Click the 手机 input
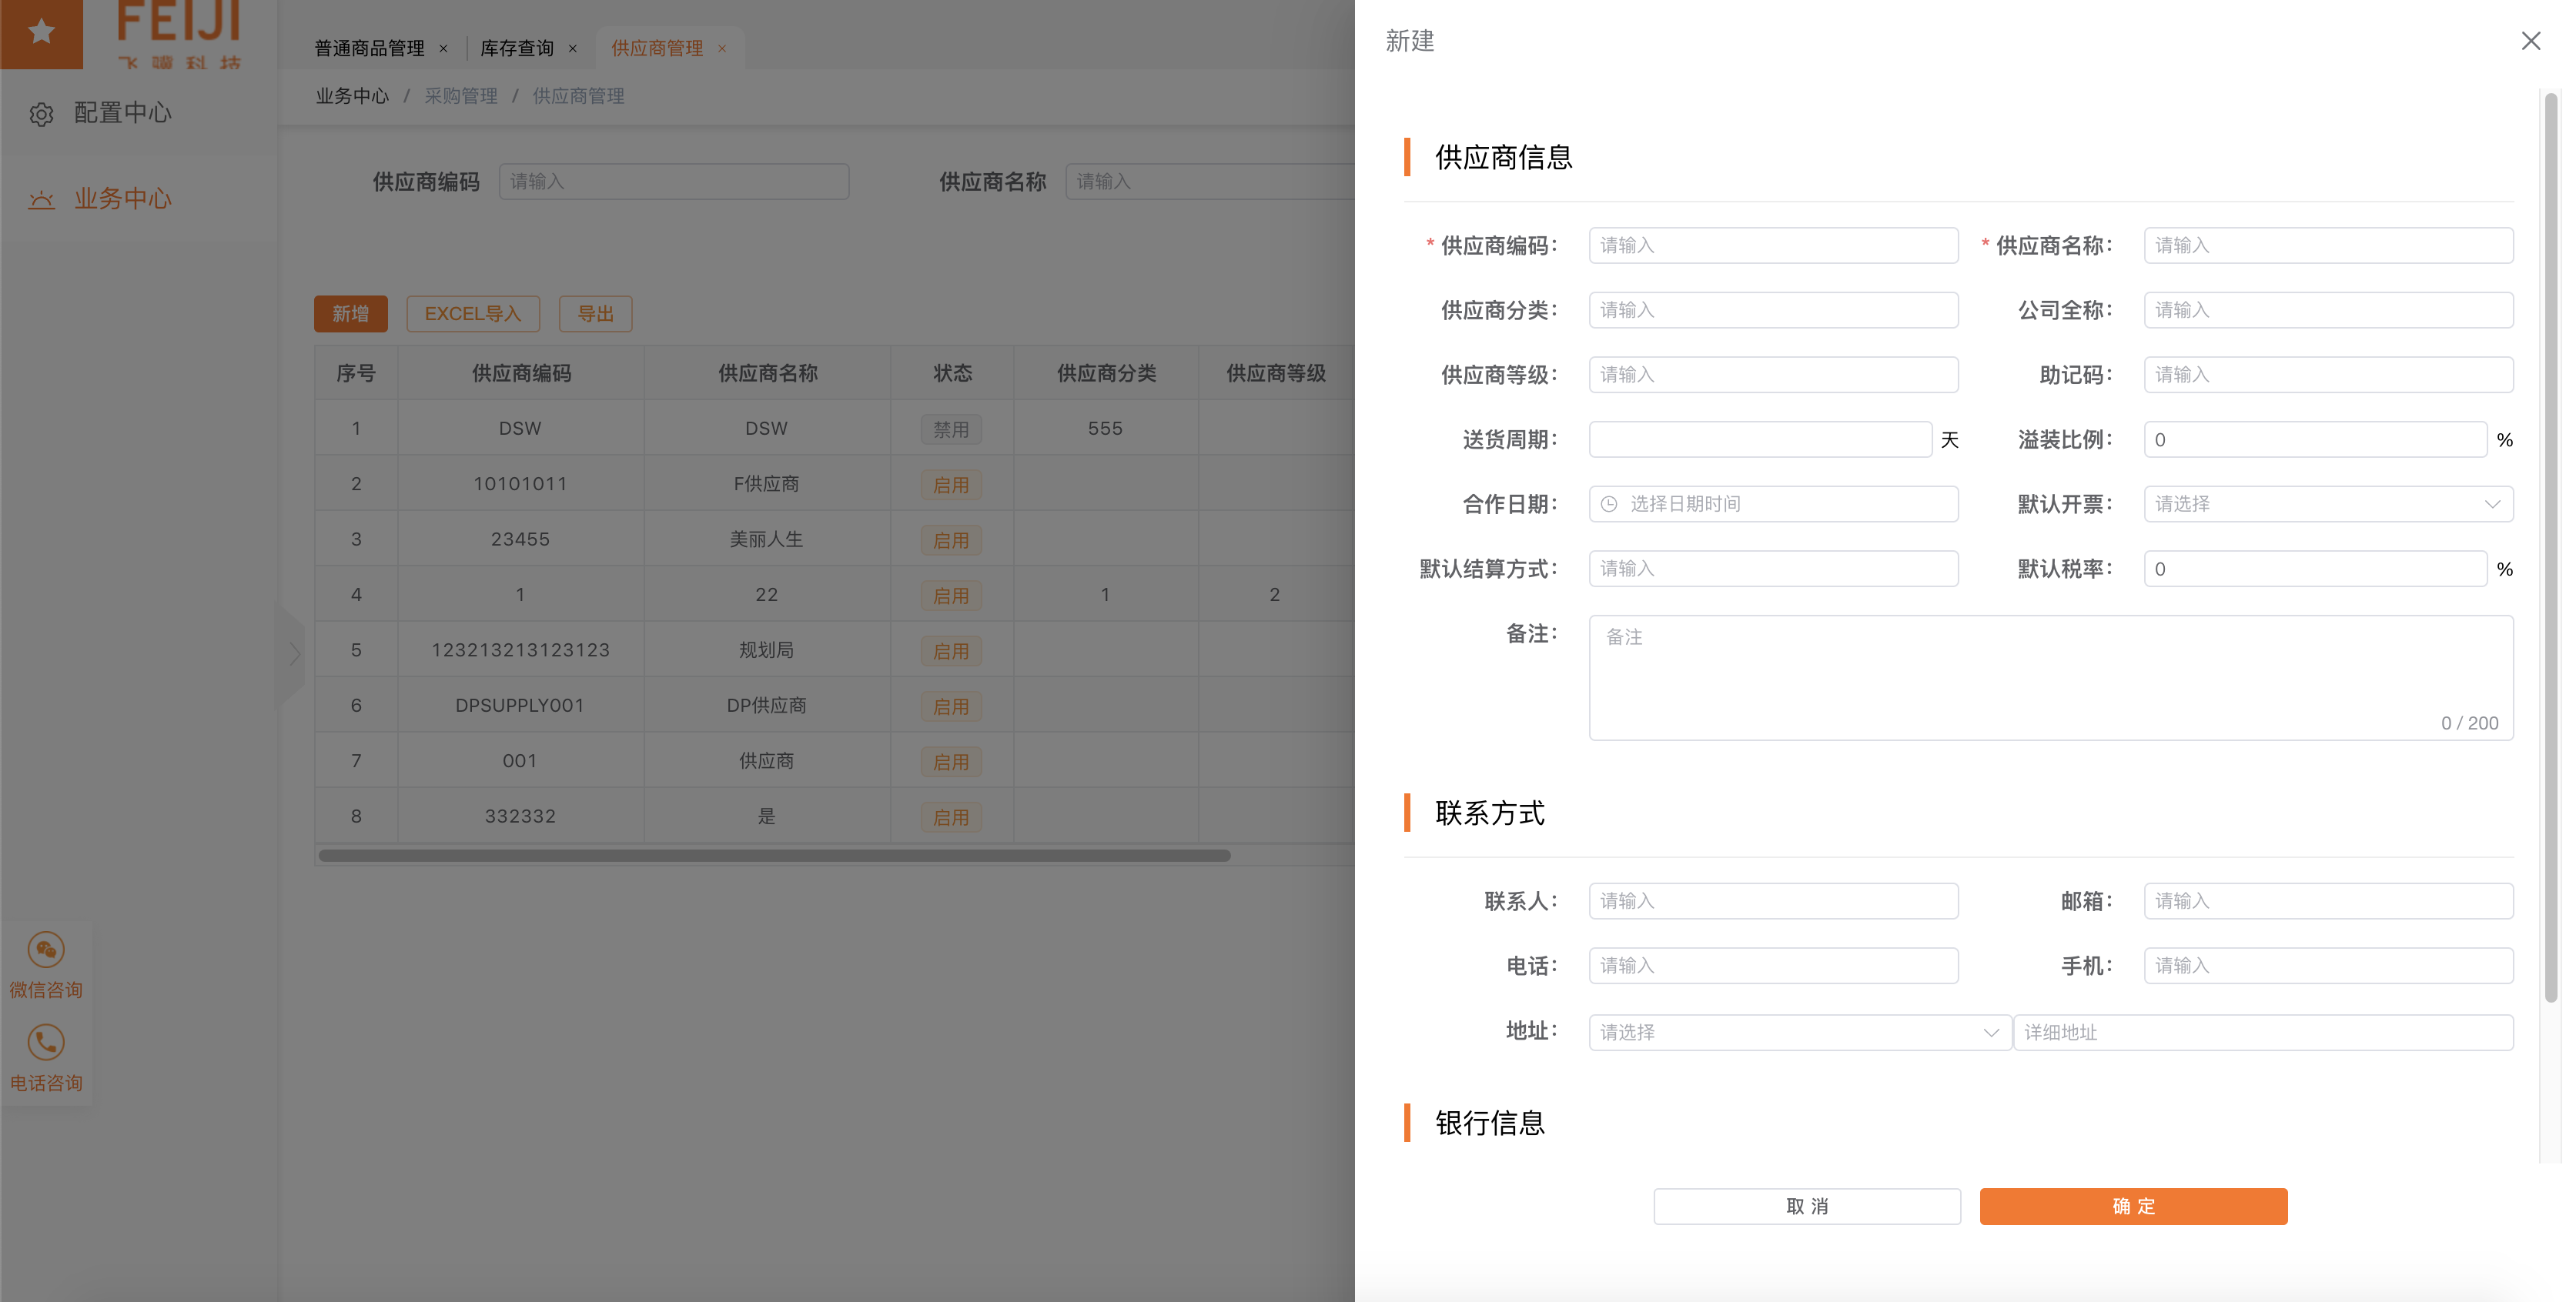 tap(2328, 966)
